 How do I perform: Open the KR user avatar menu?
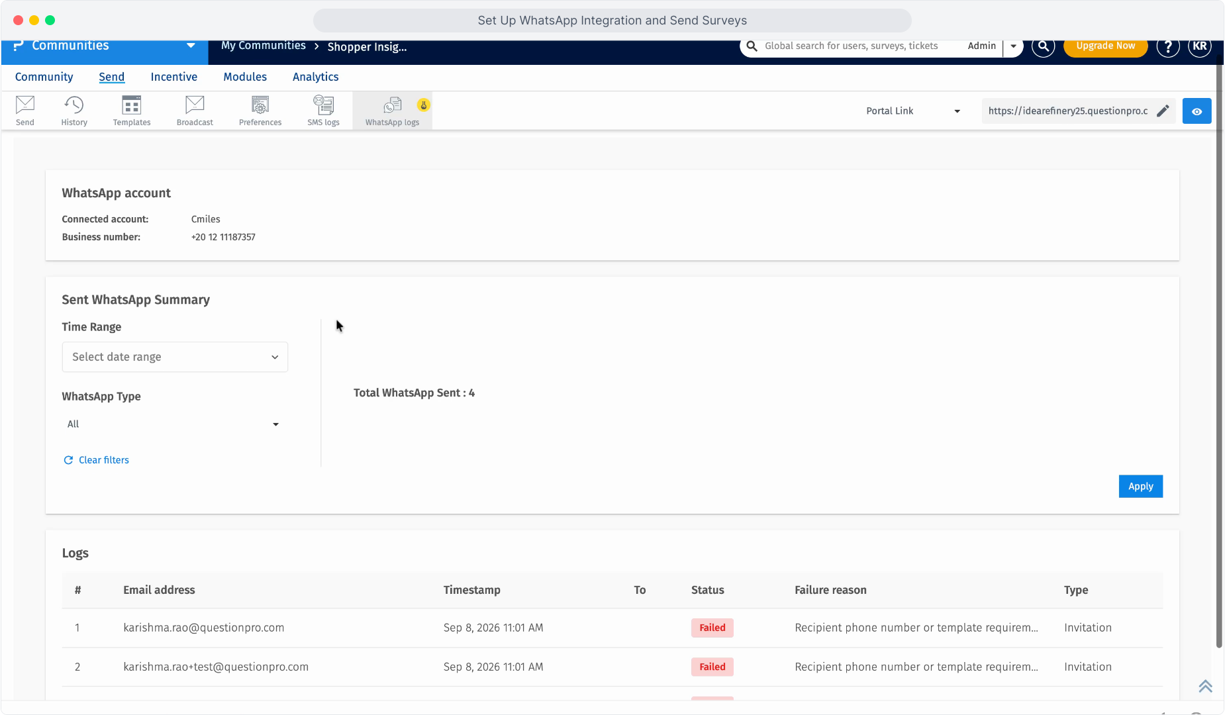click(1200, 46)
